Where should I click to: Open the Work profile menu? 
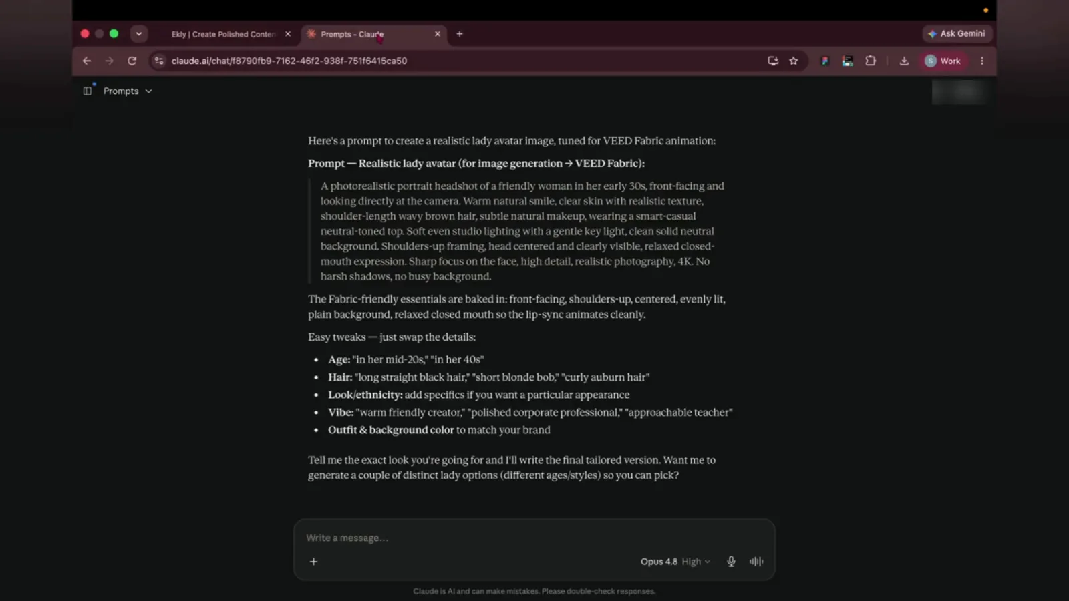(x=943, y=61)
